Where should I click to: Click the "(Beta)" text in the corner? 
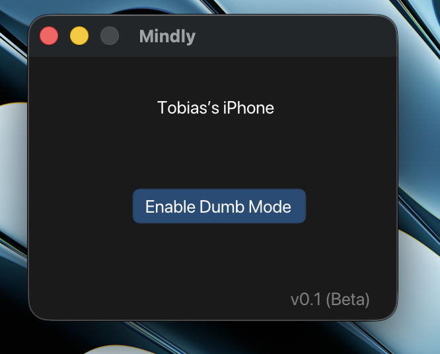click(x=348, y=300)
